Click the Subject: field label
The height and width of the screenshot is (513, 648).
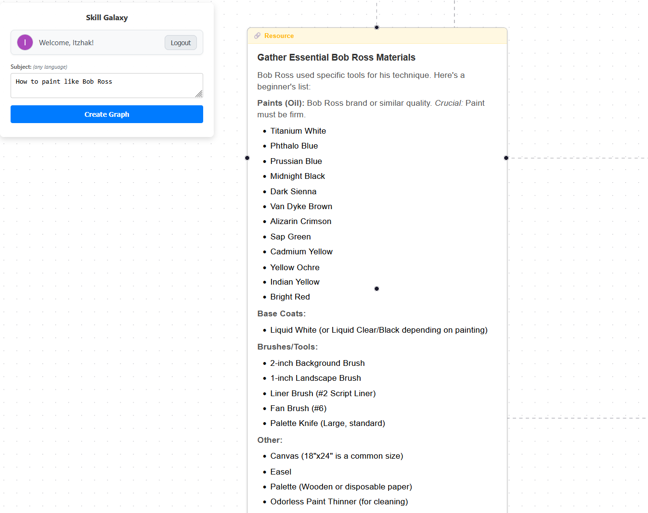[21, 67]
